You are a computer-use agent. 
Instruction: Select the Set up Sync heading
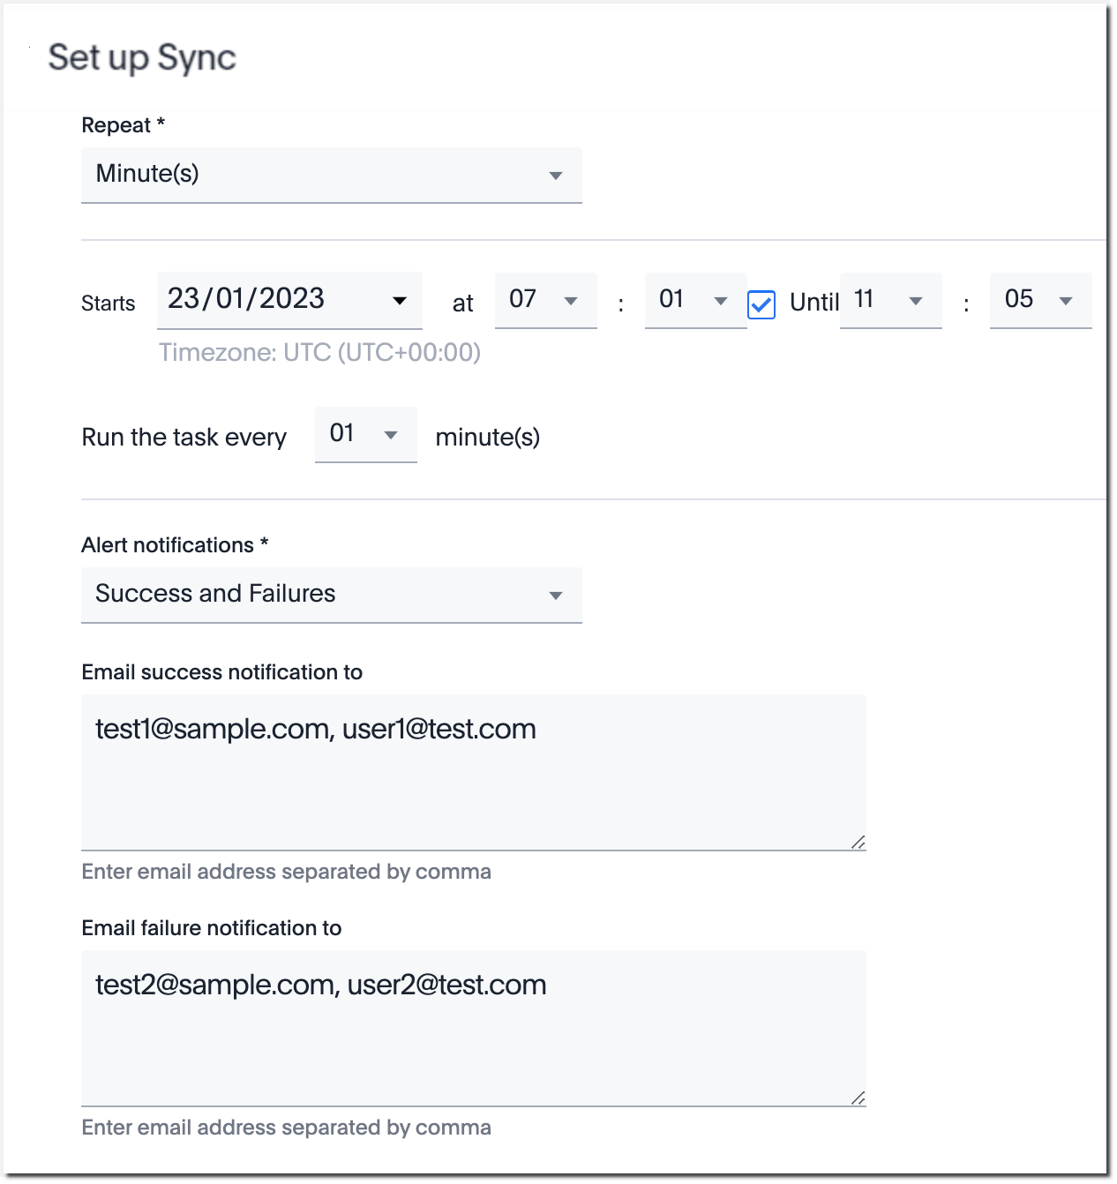pyautogui.click(x=143, y=56)
